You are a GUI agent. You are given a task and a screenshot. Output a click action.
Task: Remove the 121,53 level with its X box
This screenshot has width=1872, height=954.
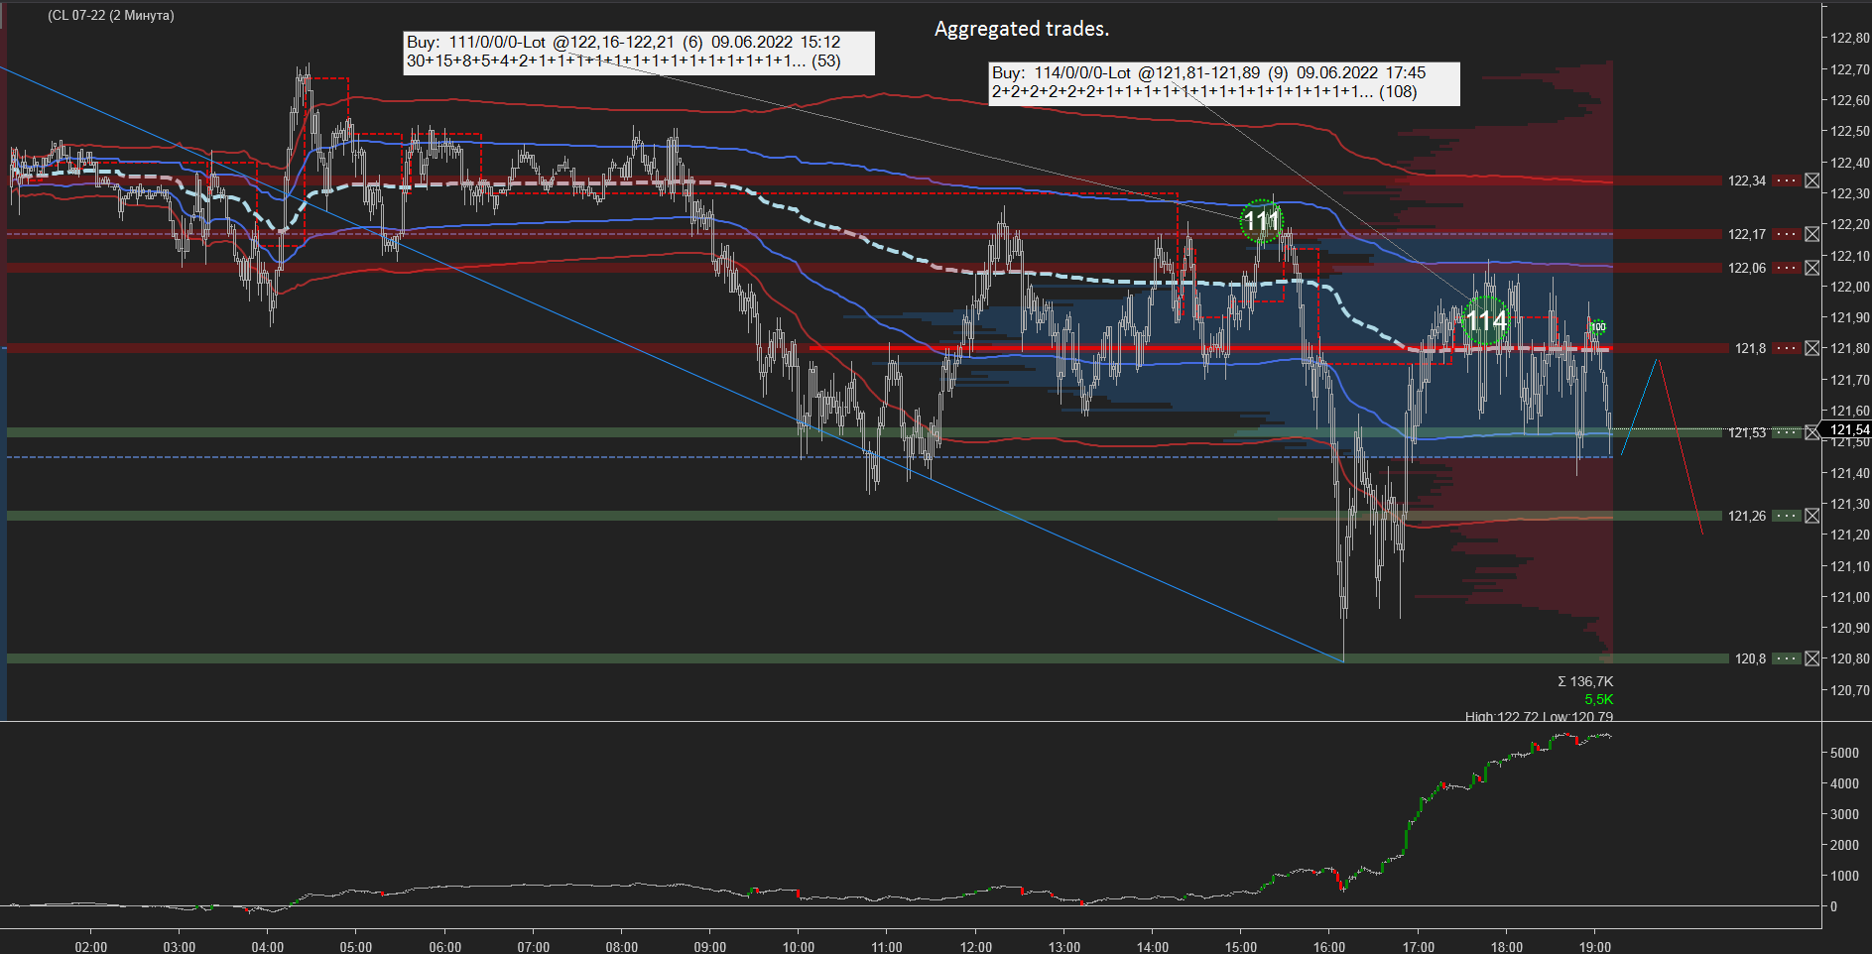coord(1811,432)
